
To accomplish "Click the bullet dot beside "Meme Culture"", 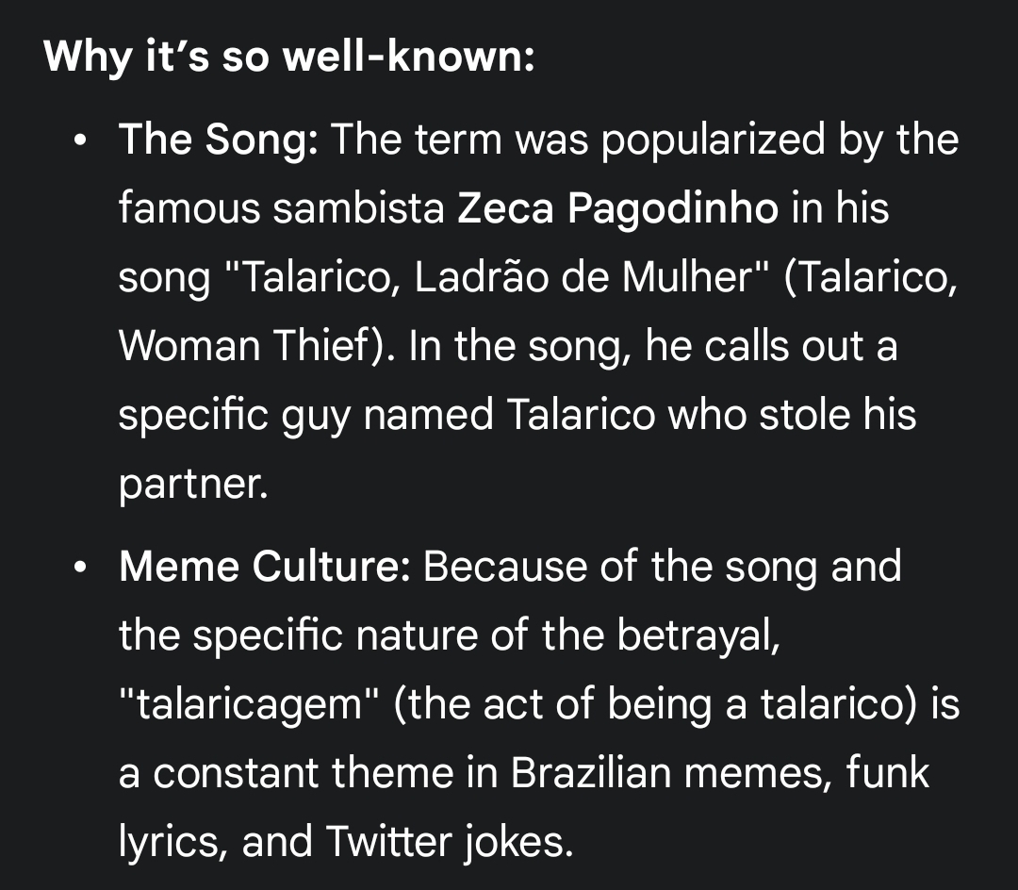I will 83,569.
